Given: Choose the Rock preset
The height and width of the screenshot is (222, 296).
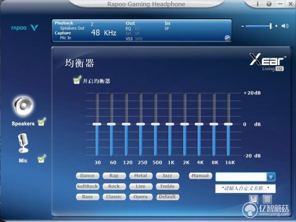Looking at the screenshot, I should pos(114,186).
